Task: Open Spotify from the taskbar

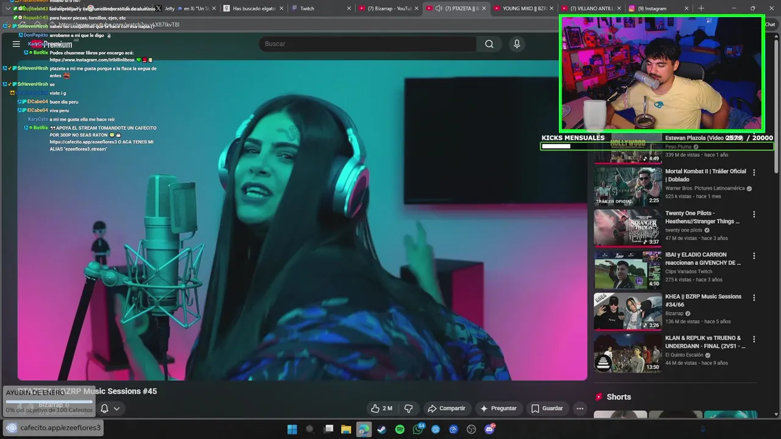Action: (x=400, y=429)
